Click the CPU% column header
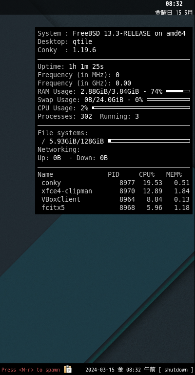 147,175
